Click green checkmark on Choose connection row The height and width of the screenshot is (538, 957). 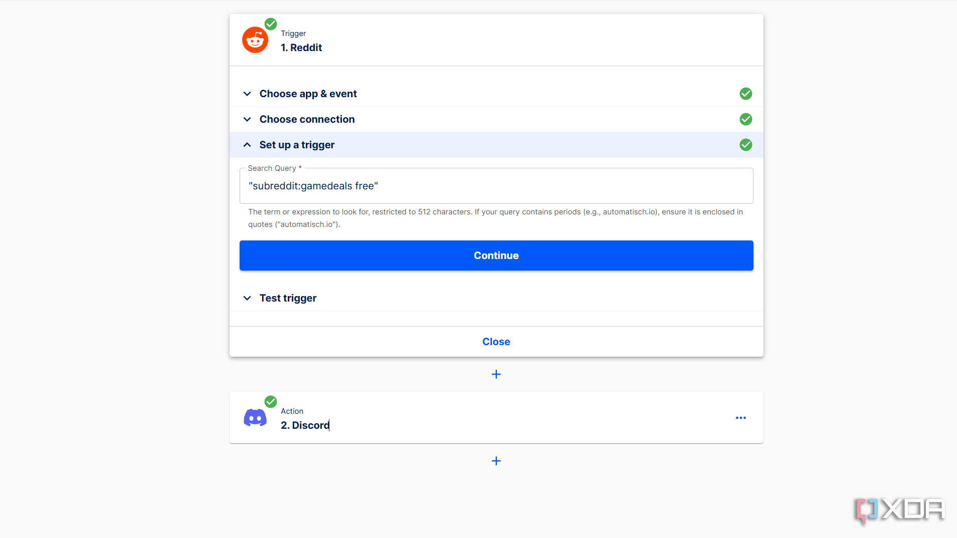coord(746,119)
